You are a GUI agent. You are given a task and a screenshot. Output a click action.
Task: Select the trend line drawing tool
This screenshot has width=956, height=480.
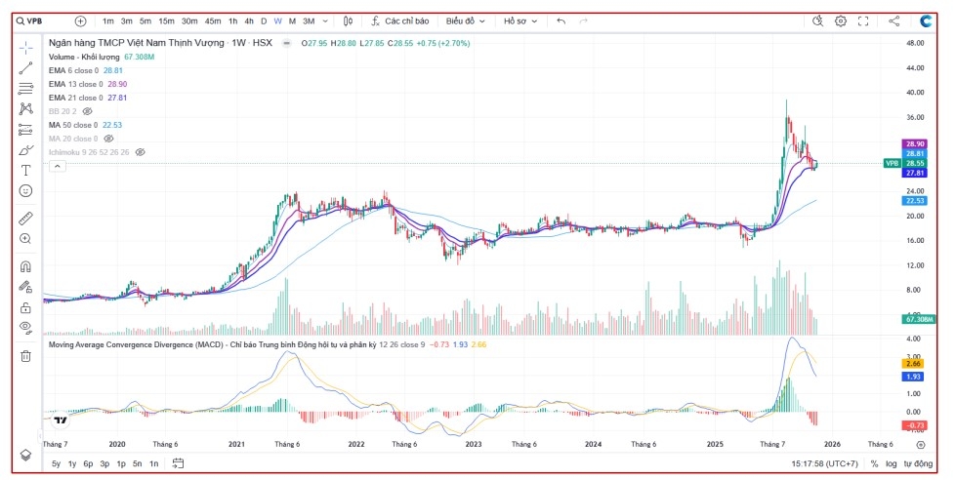25,68
